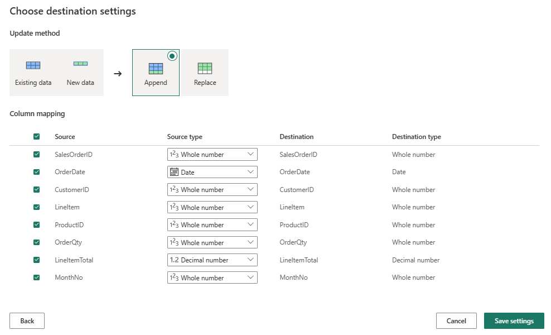Click the MonthNo source name

tap(69, 277)
